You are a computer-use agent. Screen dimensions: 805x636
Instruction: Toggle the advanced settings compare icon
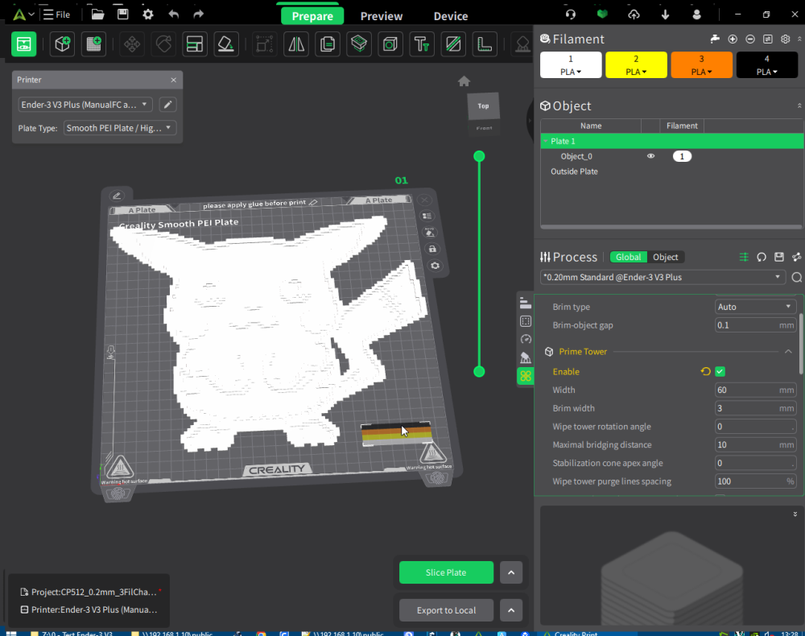tap(744, 257)
